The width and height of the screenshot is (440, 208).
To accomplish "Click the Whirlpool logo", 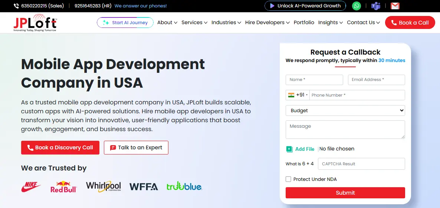I will coord(103,186).
